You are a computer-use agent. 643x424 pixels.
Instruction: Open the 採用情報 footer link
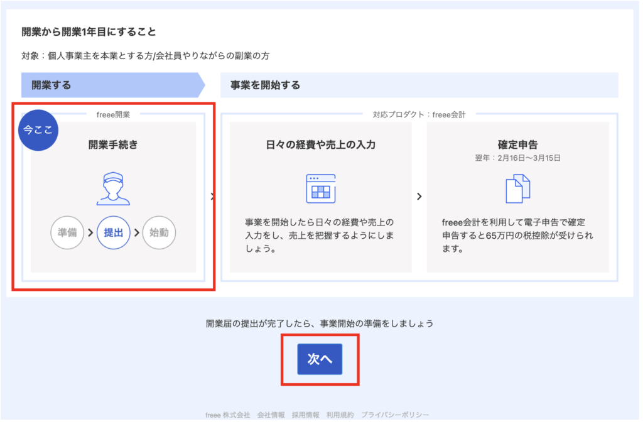[x=305, y=415]
